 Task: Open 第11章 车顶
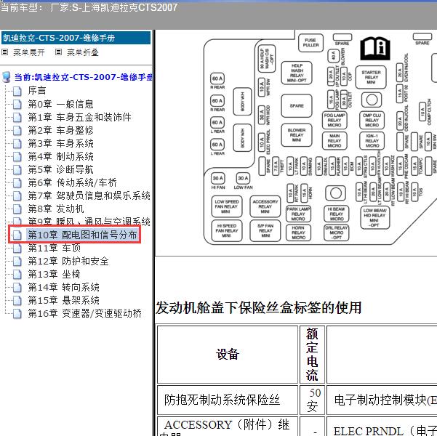tap(54, 248)
